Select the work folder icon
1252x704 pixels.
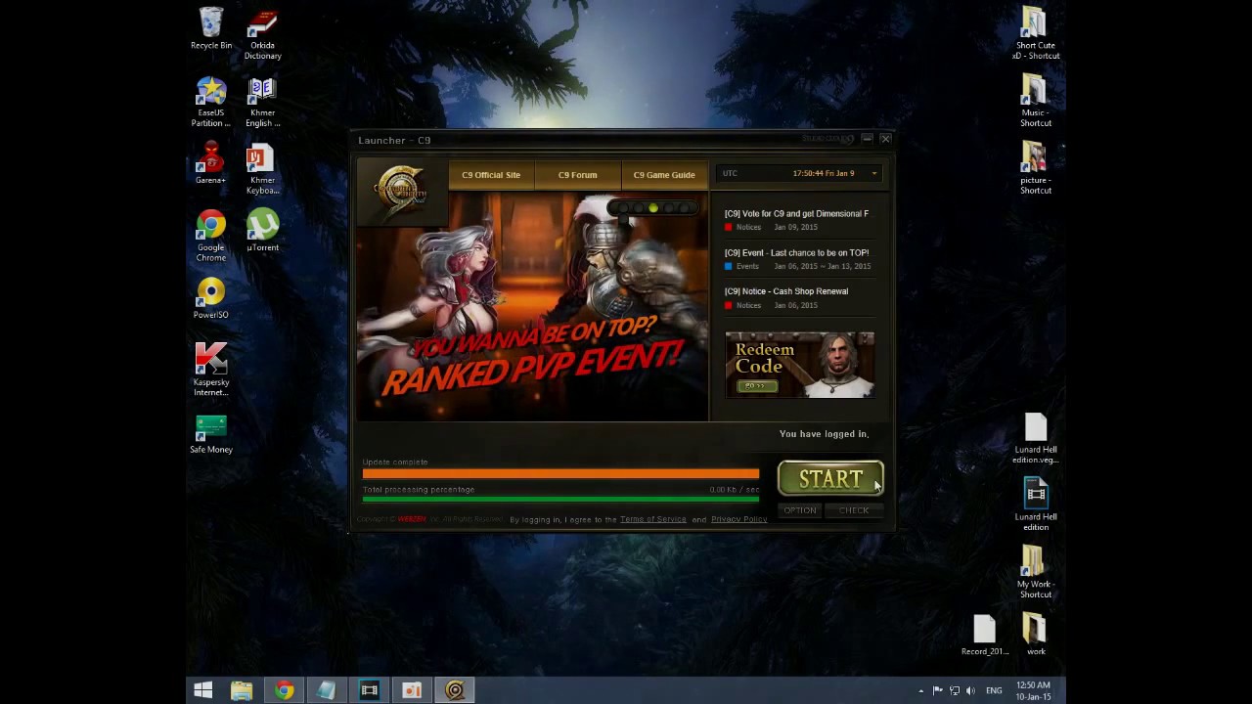pyautogui.click(x=1036, y=636)
